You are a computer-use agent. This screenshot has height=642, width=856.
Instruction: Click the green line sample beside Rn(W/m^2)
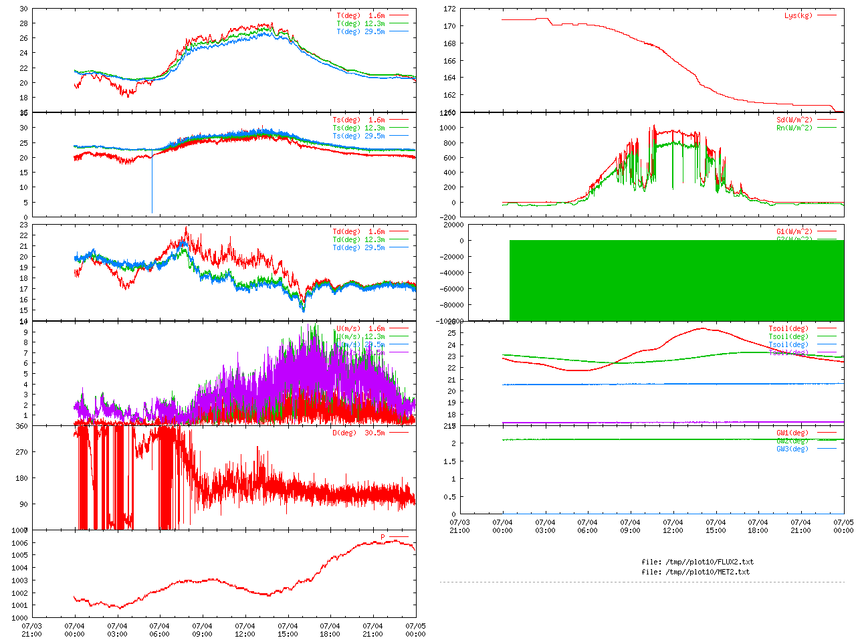point(827,128)
